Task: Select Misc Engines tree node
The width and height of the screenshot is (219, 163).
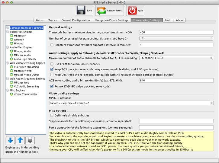Action: (x=17, y=90)
